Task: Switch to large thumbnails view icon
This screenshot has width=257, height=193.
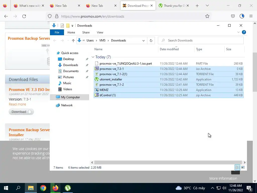Action: [x=243, y=167]
